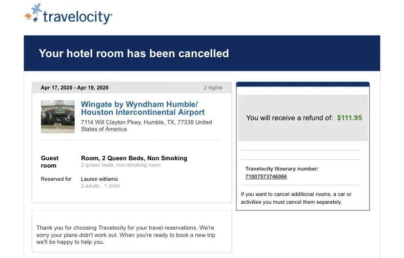
Task: Click the '2 nights' label
Action: click(213, 88)
